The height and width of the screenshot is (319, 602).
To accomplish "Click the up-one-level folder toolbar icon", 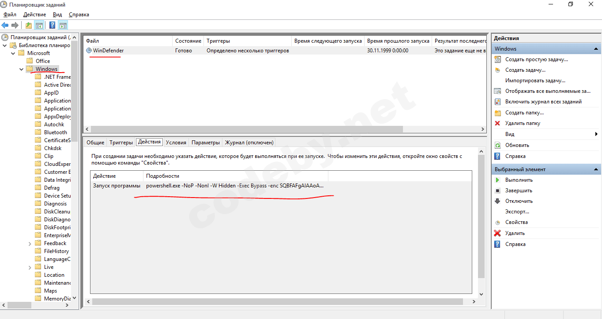I will (29, 25).
